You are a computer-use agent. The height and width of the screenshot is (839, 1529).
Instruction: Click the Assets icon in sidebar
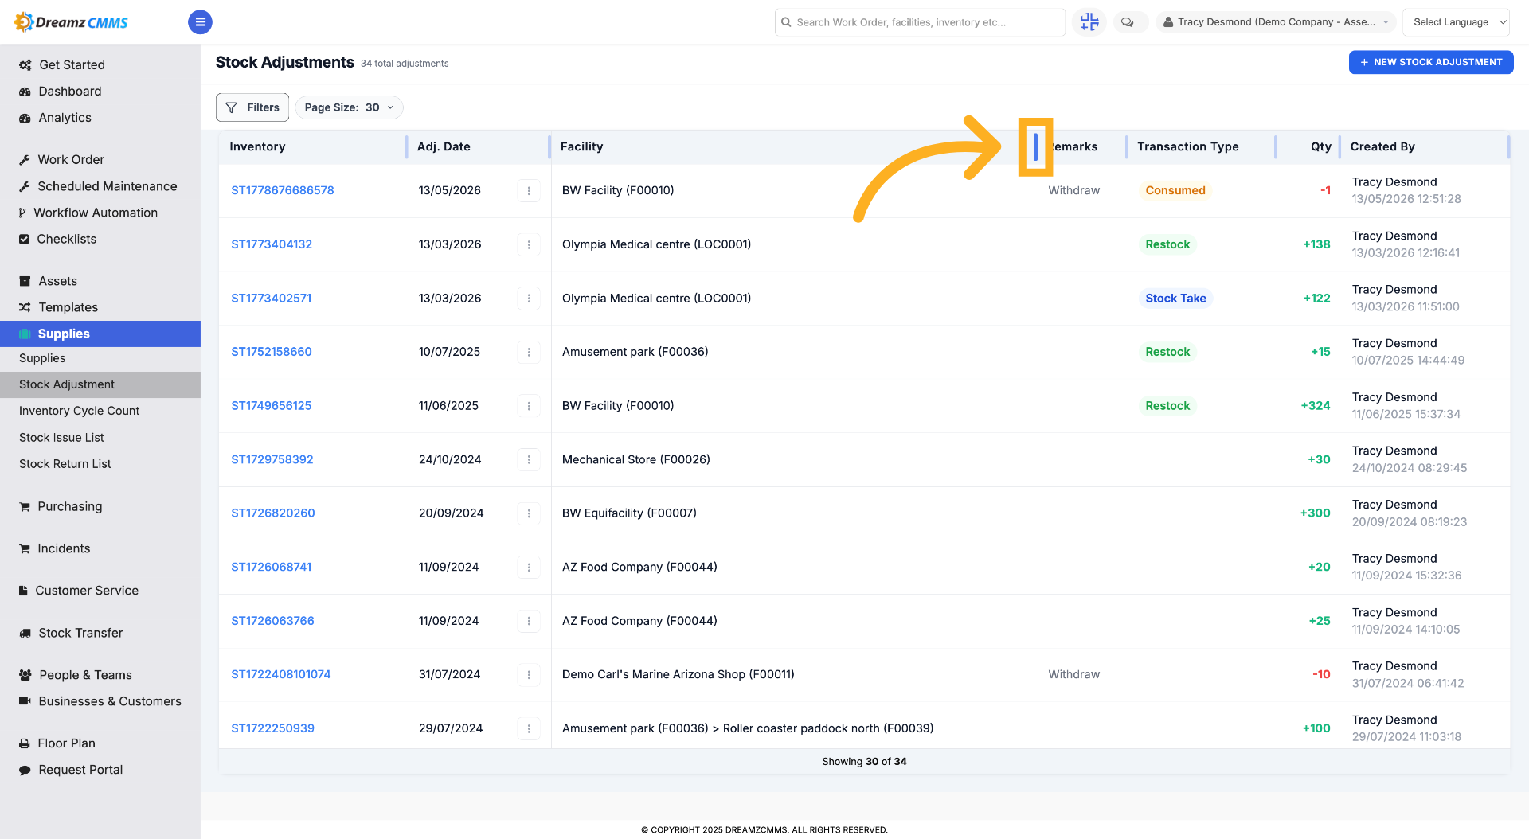click(25, 281)
